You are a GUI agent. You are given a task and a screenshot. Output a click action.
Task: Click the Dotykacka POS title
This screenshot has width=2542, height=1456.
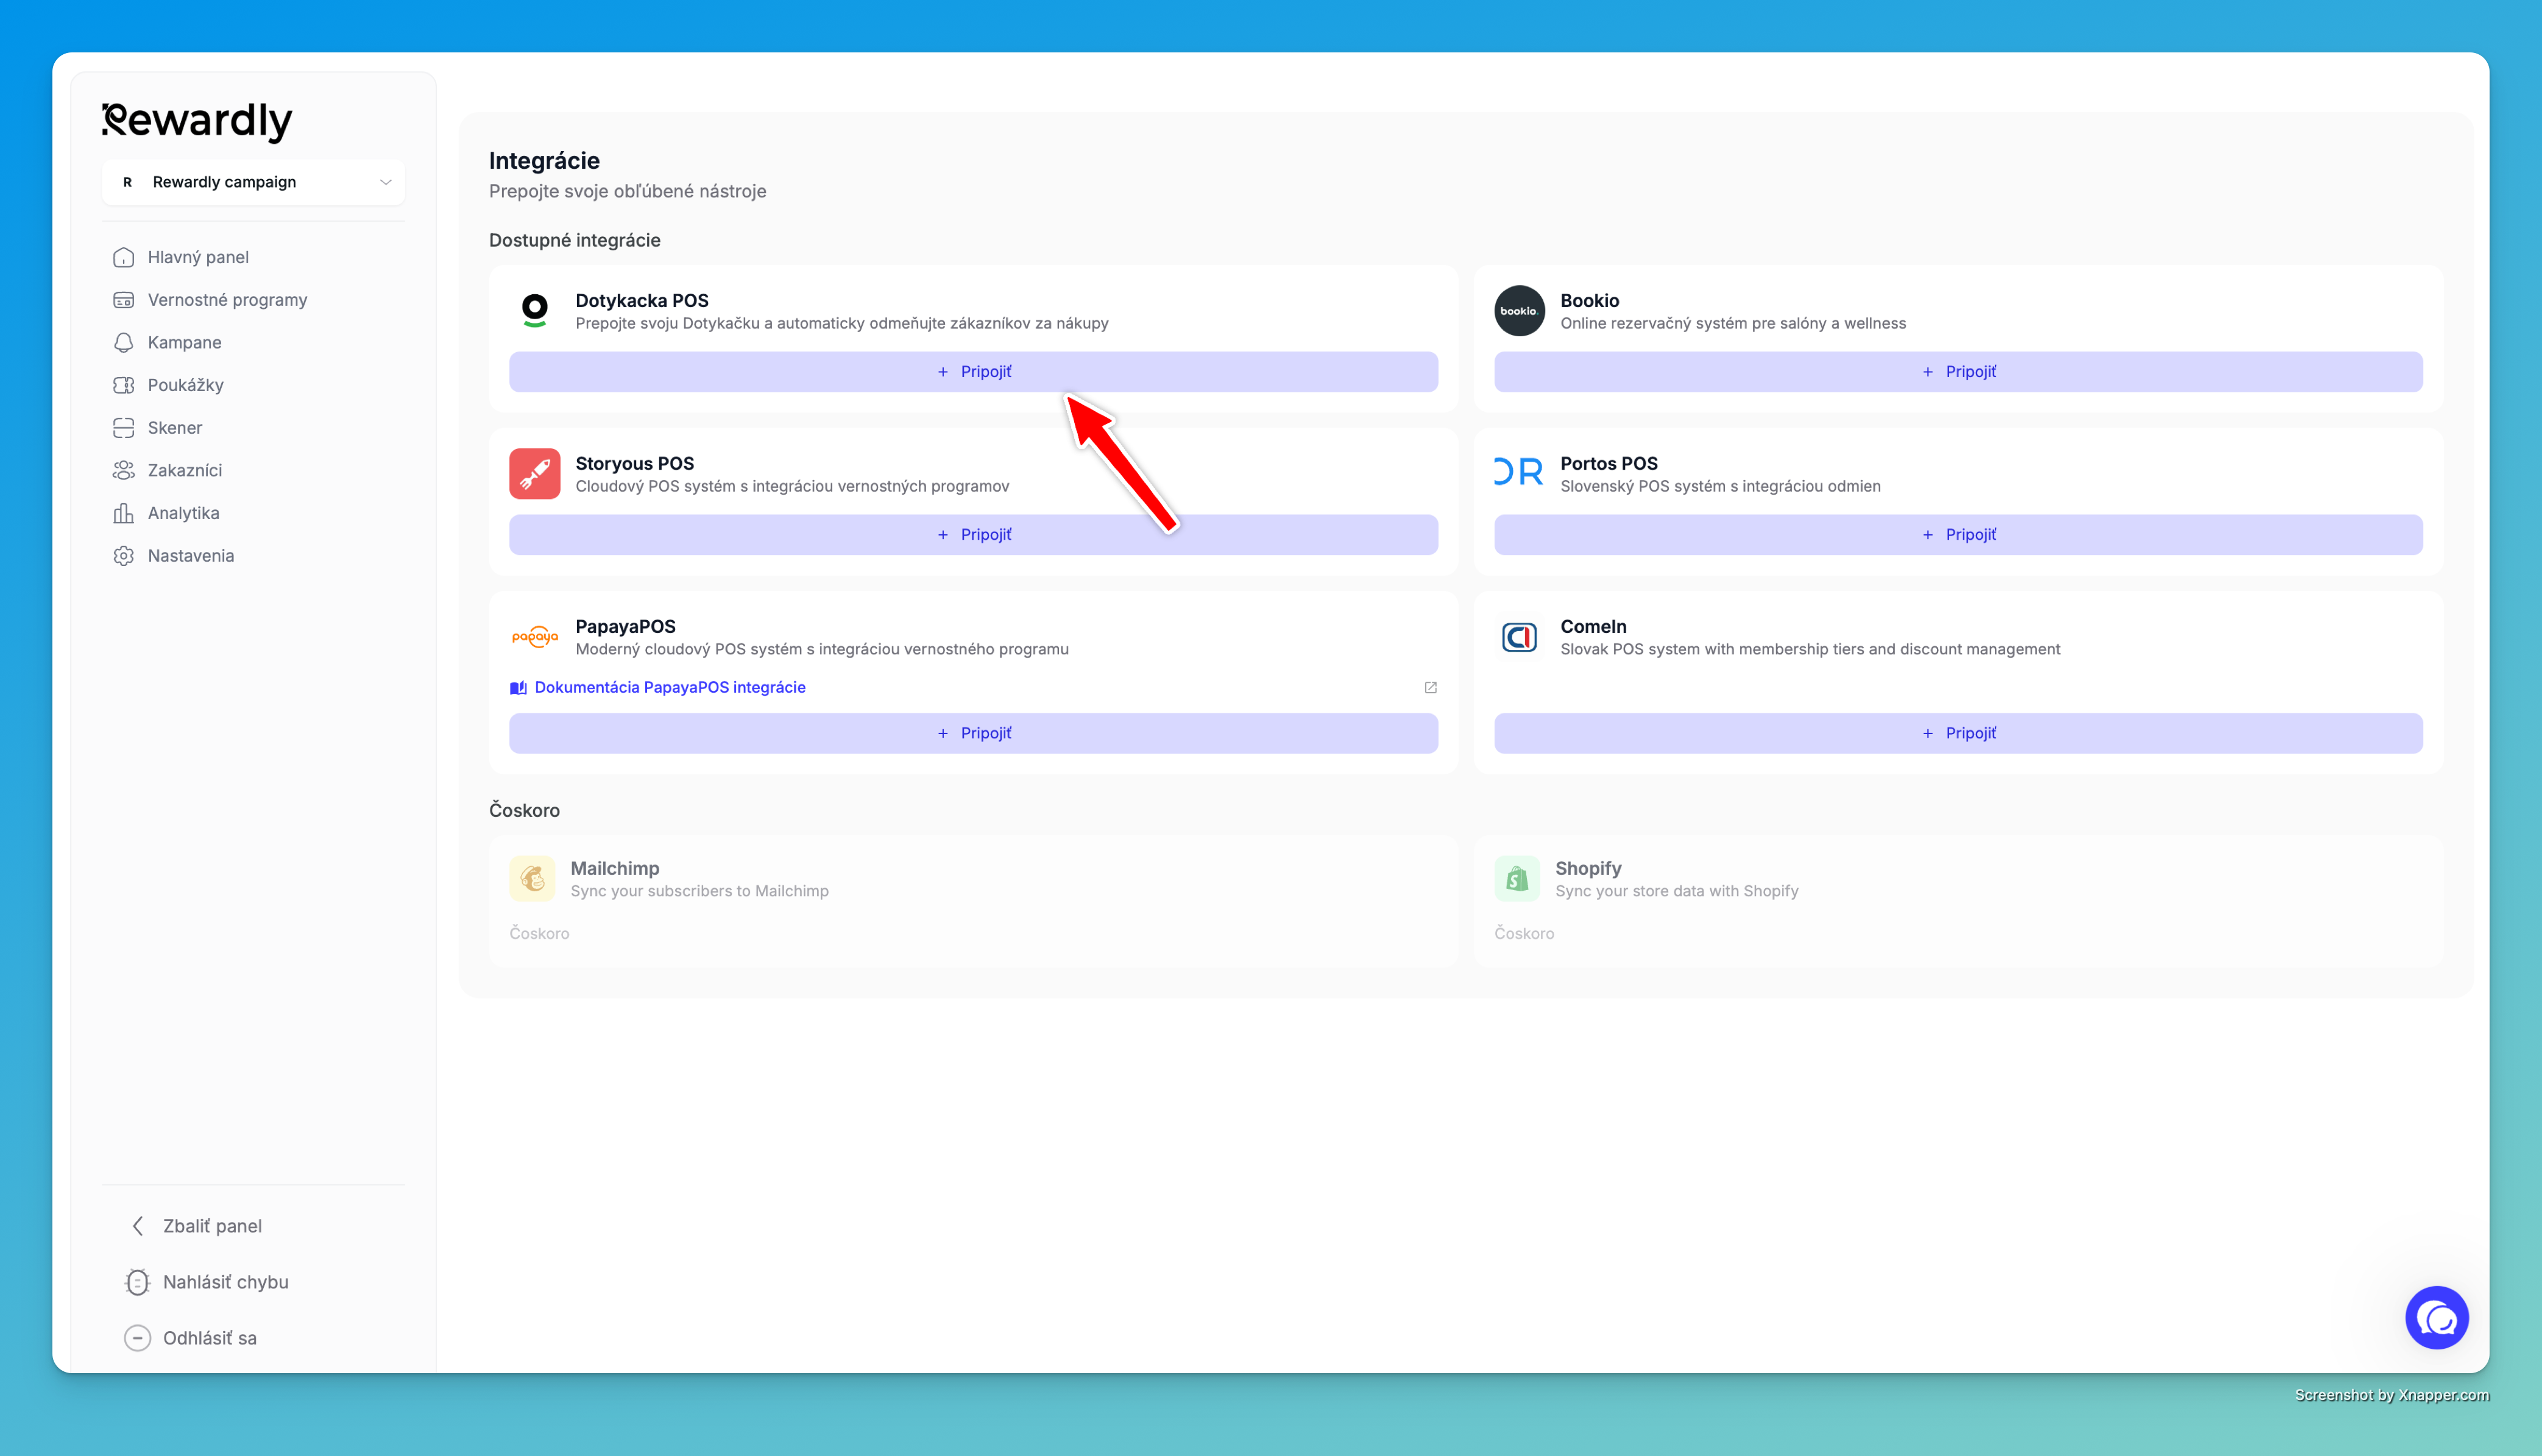(x=642, y=300)
